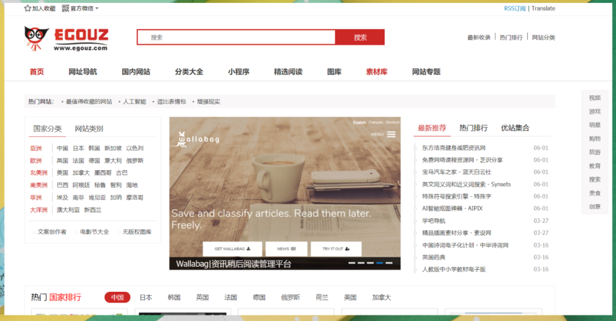The image size is (616, 321).
Task: Click the Wallabag banner hamburger MENU icon
Action: (391, 135)
